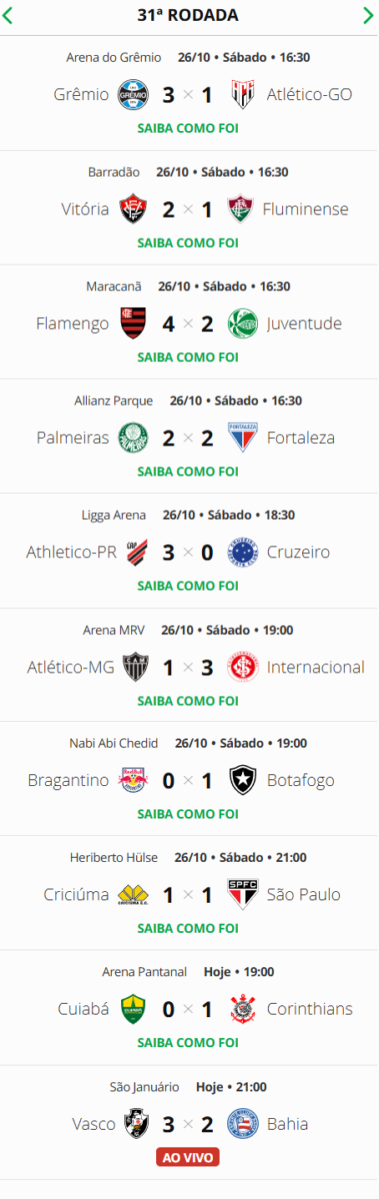Click the Botafogo star crest
This screenshot has width=379, height=1199.
point(243,780)
